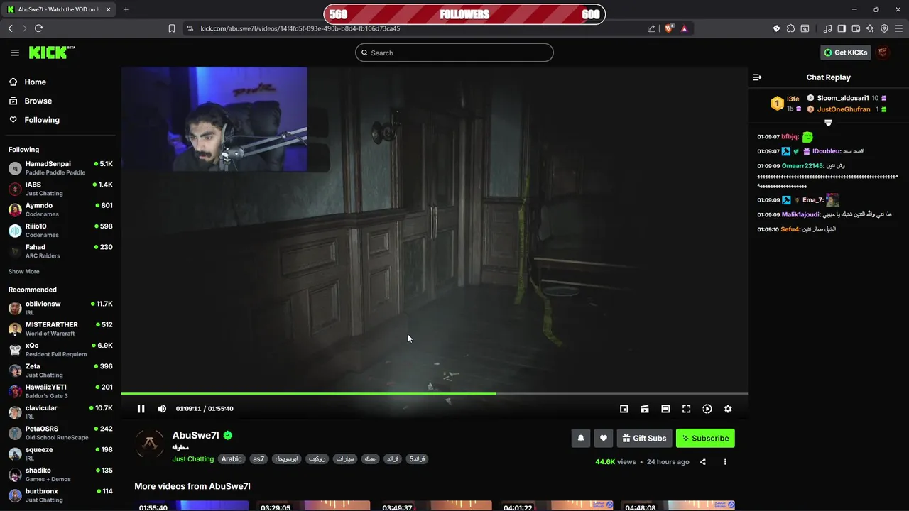Click the Gift Subs button
Image resolution: width=909 pixels, height=511 pixels.
[644, 439]
